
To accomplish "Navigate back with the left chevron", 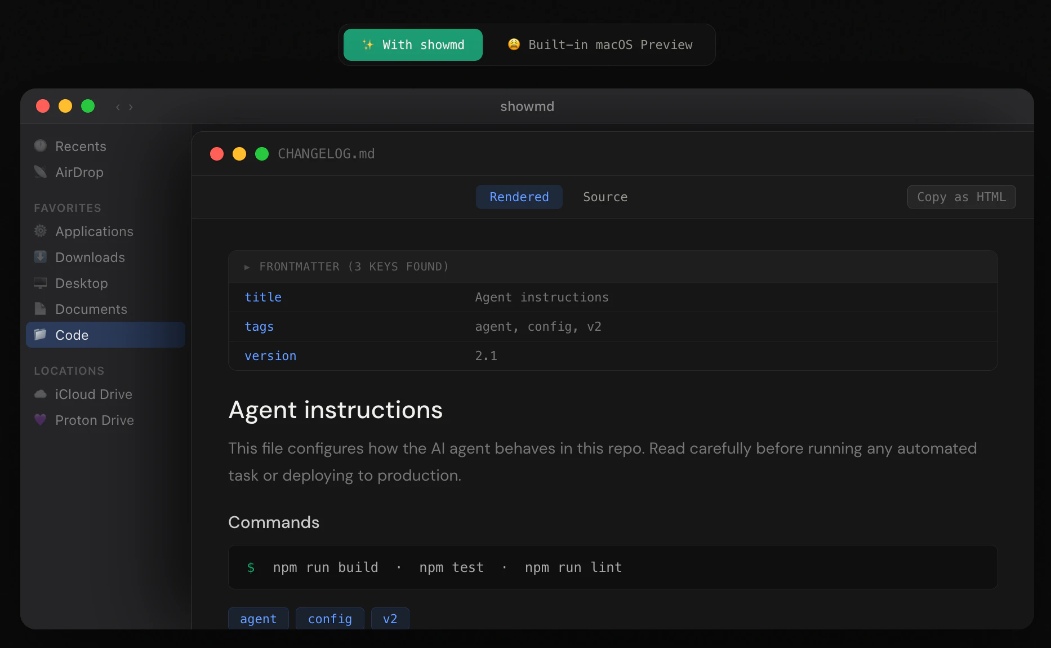I will click(118, 107).
